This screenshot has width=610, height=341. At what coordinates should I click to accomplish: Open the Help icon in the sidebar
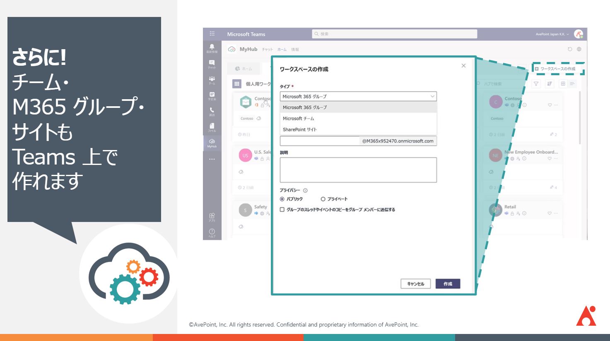tap(212, 233)
